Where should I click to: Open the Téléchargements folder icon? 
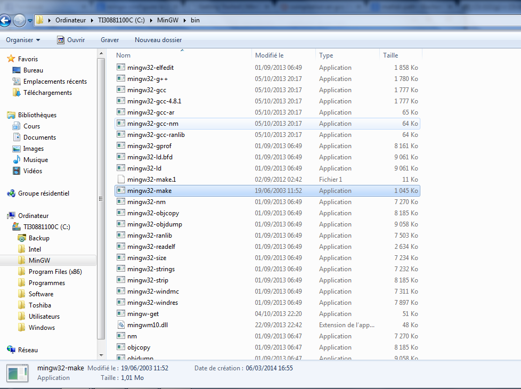click(x=17, y=92)
